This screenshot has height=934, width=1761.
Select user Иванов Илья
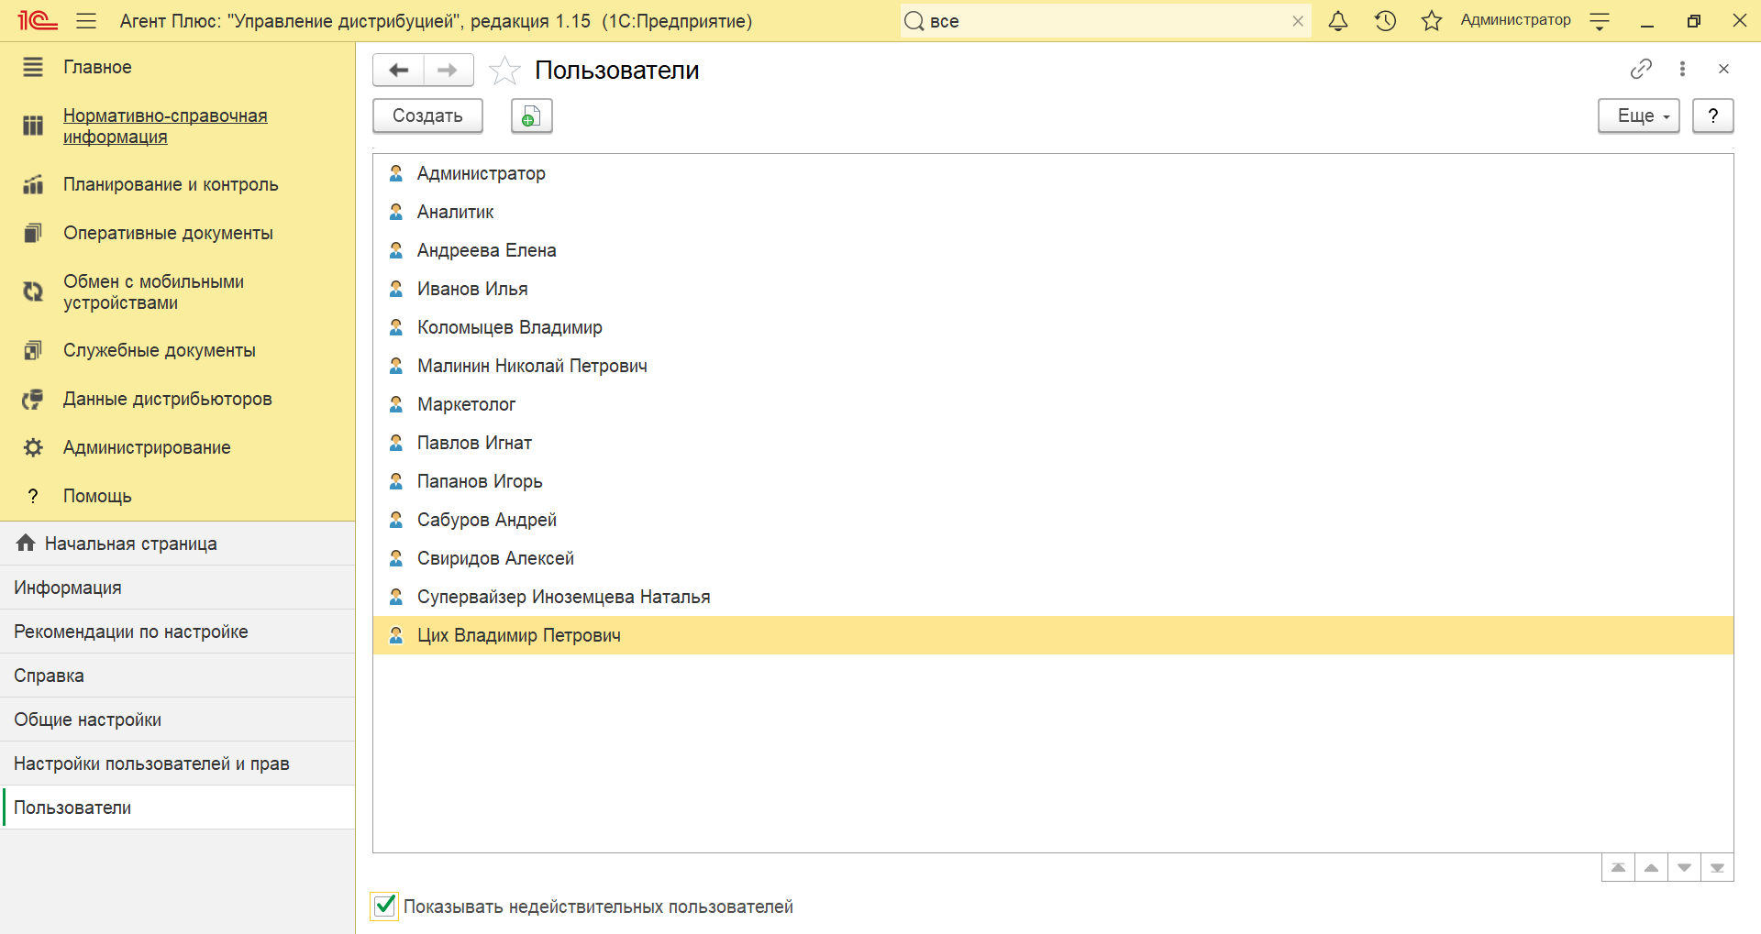(1053, 289)
